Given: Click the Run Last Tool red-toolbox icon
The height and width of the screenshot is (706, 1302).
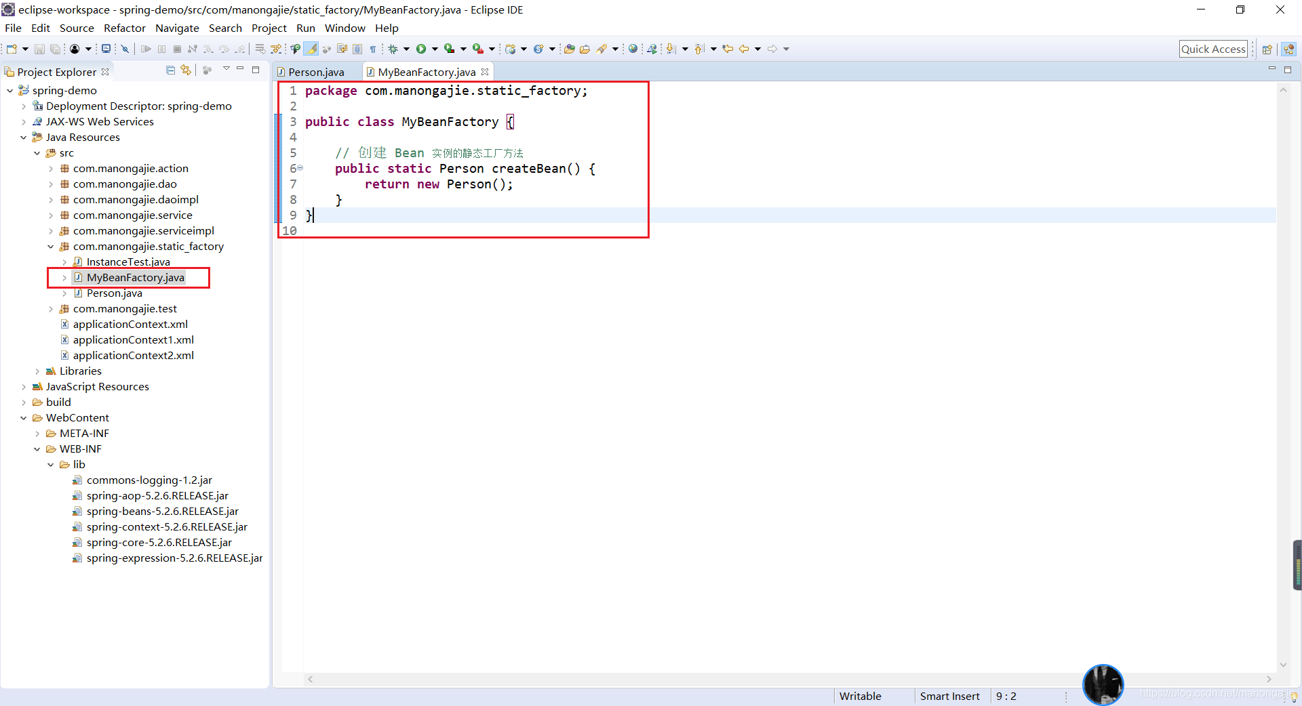Looking at the screenshot, I should coord(477,49).
